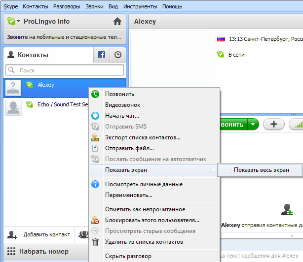
Task: Select the Alexey avatar thumbnail
Action: click(13, 88)
